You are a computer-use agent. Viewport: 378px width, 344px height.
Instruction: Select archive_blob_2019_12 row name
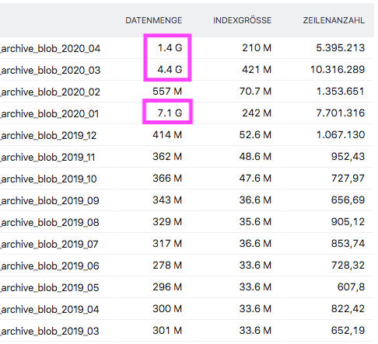pos(48,135)
